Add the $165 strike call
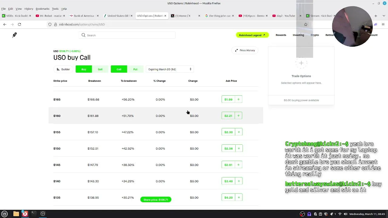The height and width of the screenshot is (218, 388). (x=238, y=99)
